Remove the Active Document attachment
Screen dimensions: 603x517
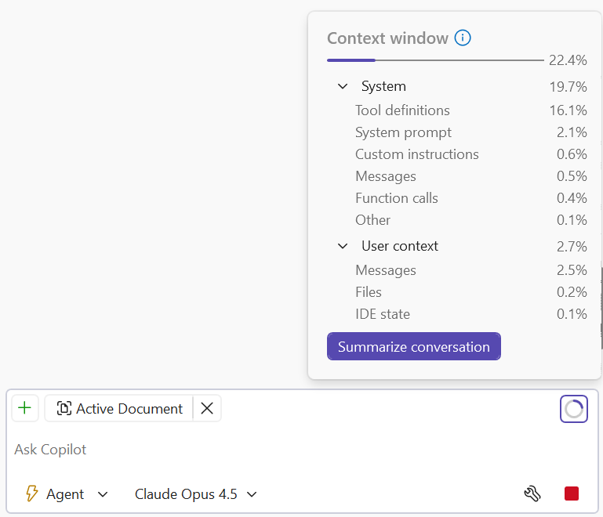point(207,408)
